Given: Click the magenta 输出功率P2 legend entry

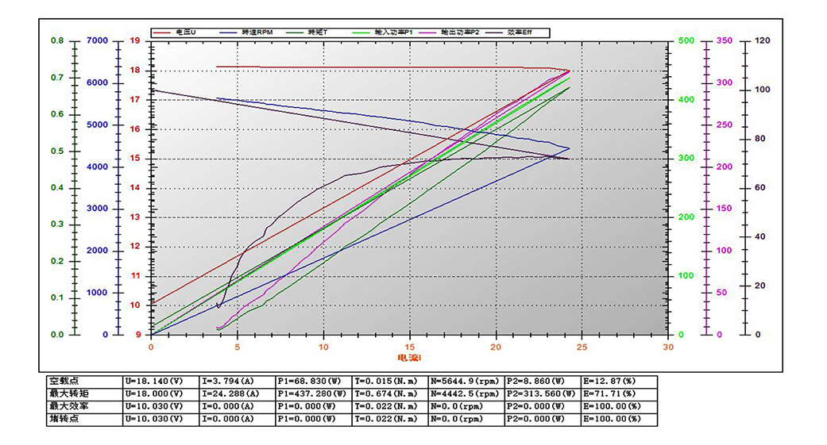Looking at the screenshot, I should click(x=459, y=33).
